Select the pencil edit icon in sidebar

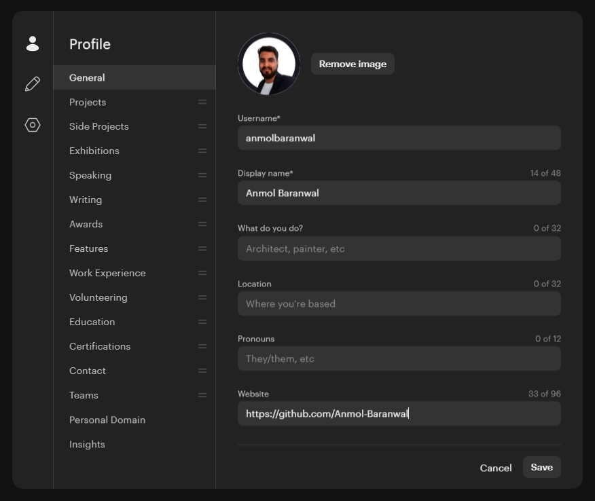tap(33, 83)
